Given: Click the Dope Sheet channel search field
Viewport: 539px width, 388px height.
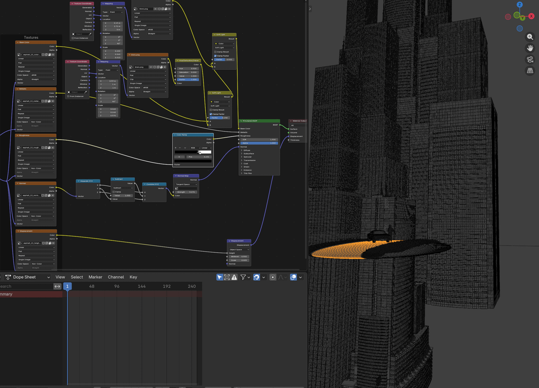Looking at the screenshot, I should [26, 286].
